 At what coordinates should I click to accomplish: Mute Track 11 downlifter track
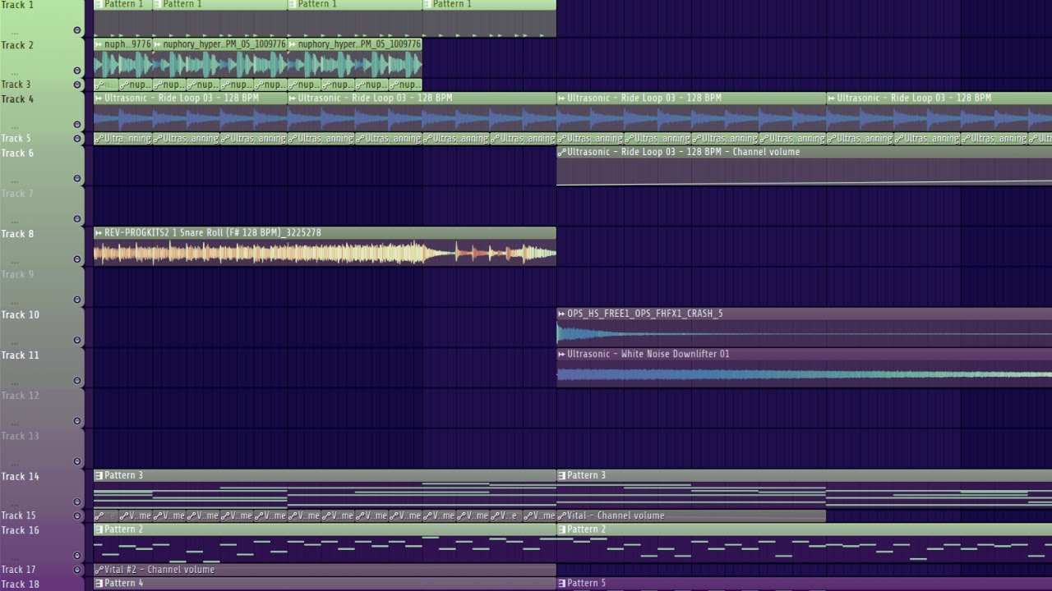pyautogui.click(x=77, y=381)
